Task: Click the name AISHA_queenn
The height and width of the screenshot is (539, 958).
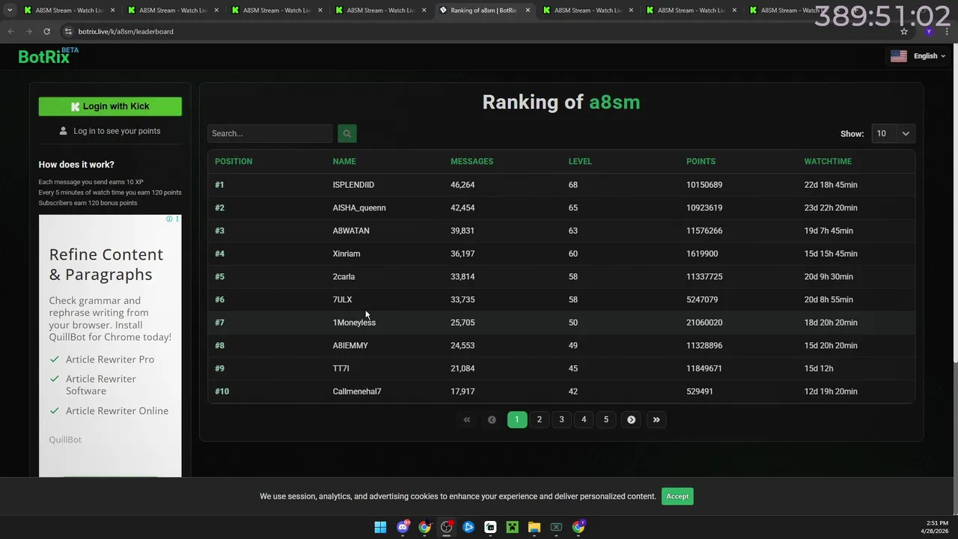Action: click(x=359, y=207)
